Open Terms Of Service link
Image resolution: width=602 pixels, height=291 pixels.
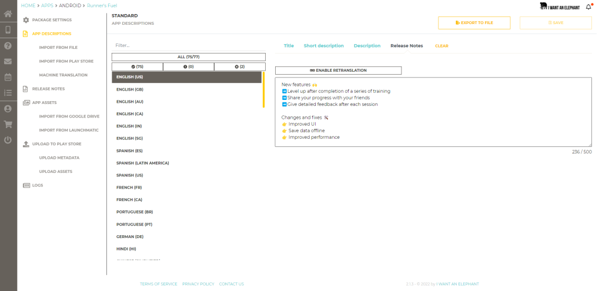tap(159, 285)
